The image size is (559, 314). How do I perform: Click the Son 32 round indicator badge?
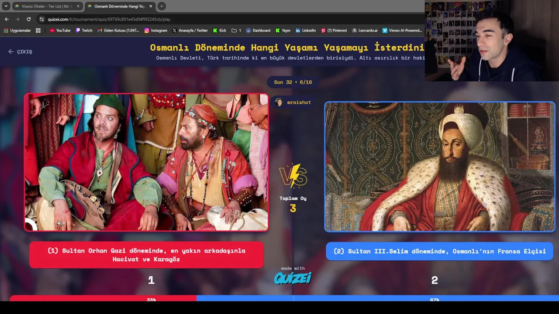click(293, 82)
